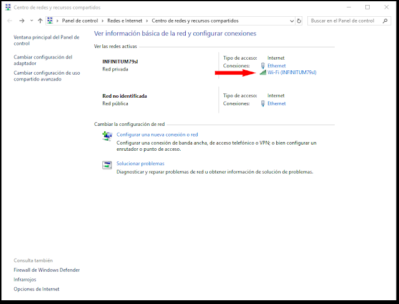This screenshot has width=399, height=304.
Task: Open the address bar history dropdown
Action: tap(292, 21)
